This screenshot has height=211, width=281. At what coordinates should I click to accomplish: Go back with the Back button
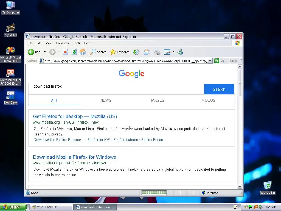[35, 52]
